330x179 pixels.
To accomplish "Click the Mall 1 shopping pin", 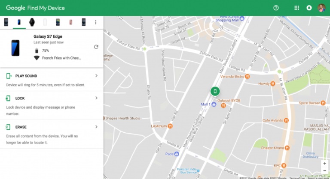I will pyautogui.click(x=214, y=104).
